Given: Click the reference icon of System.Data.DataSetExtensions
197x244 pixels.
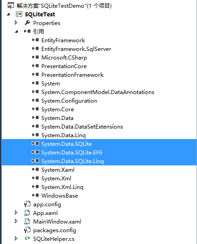Looking at the screenshot, I should point(35,126).
